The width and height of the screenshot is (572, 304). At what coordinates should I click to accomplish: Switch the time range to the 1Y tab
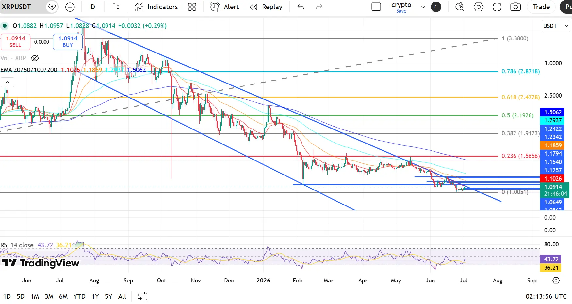point(95,296)
